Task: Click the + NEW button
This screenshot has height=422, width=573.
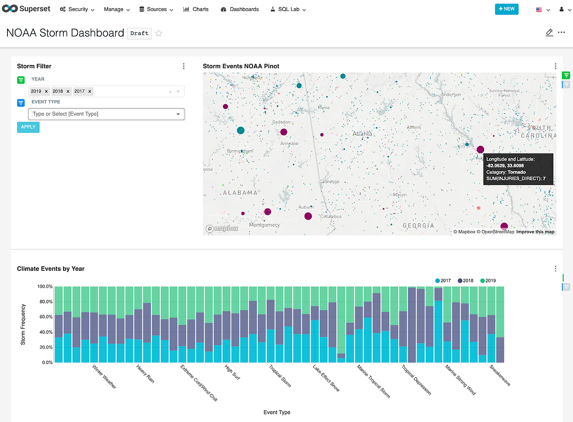Action: tap(507, 9)
